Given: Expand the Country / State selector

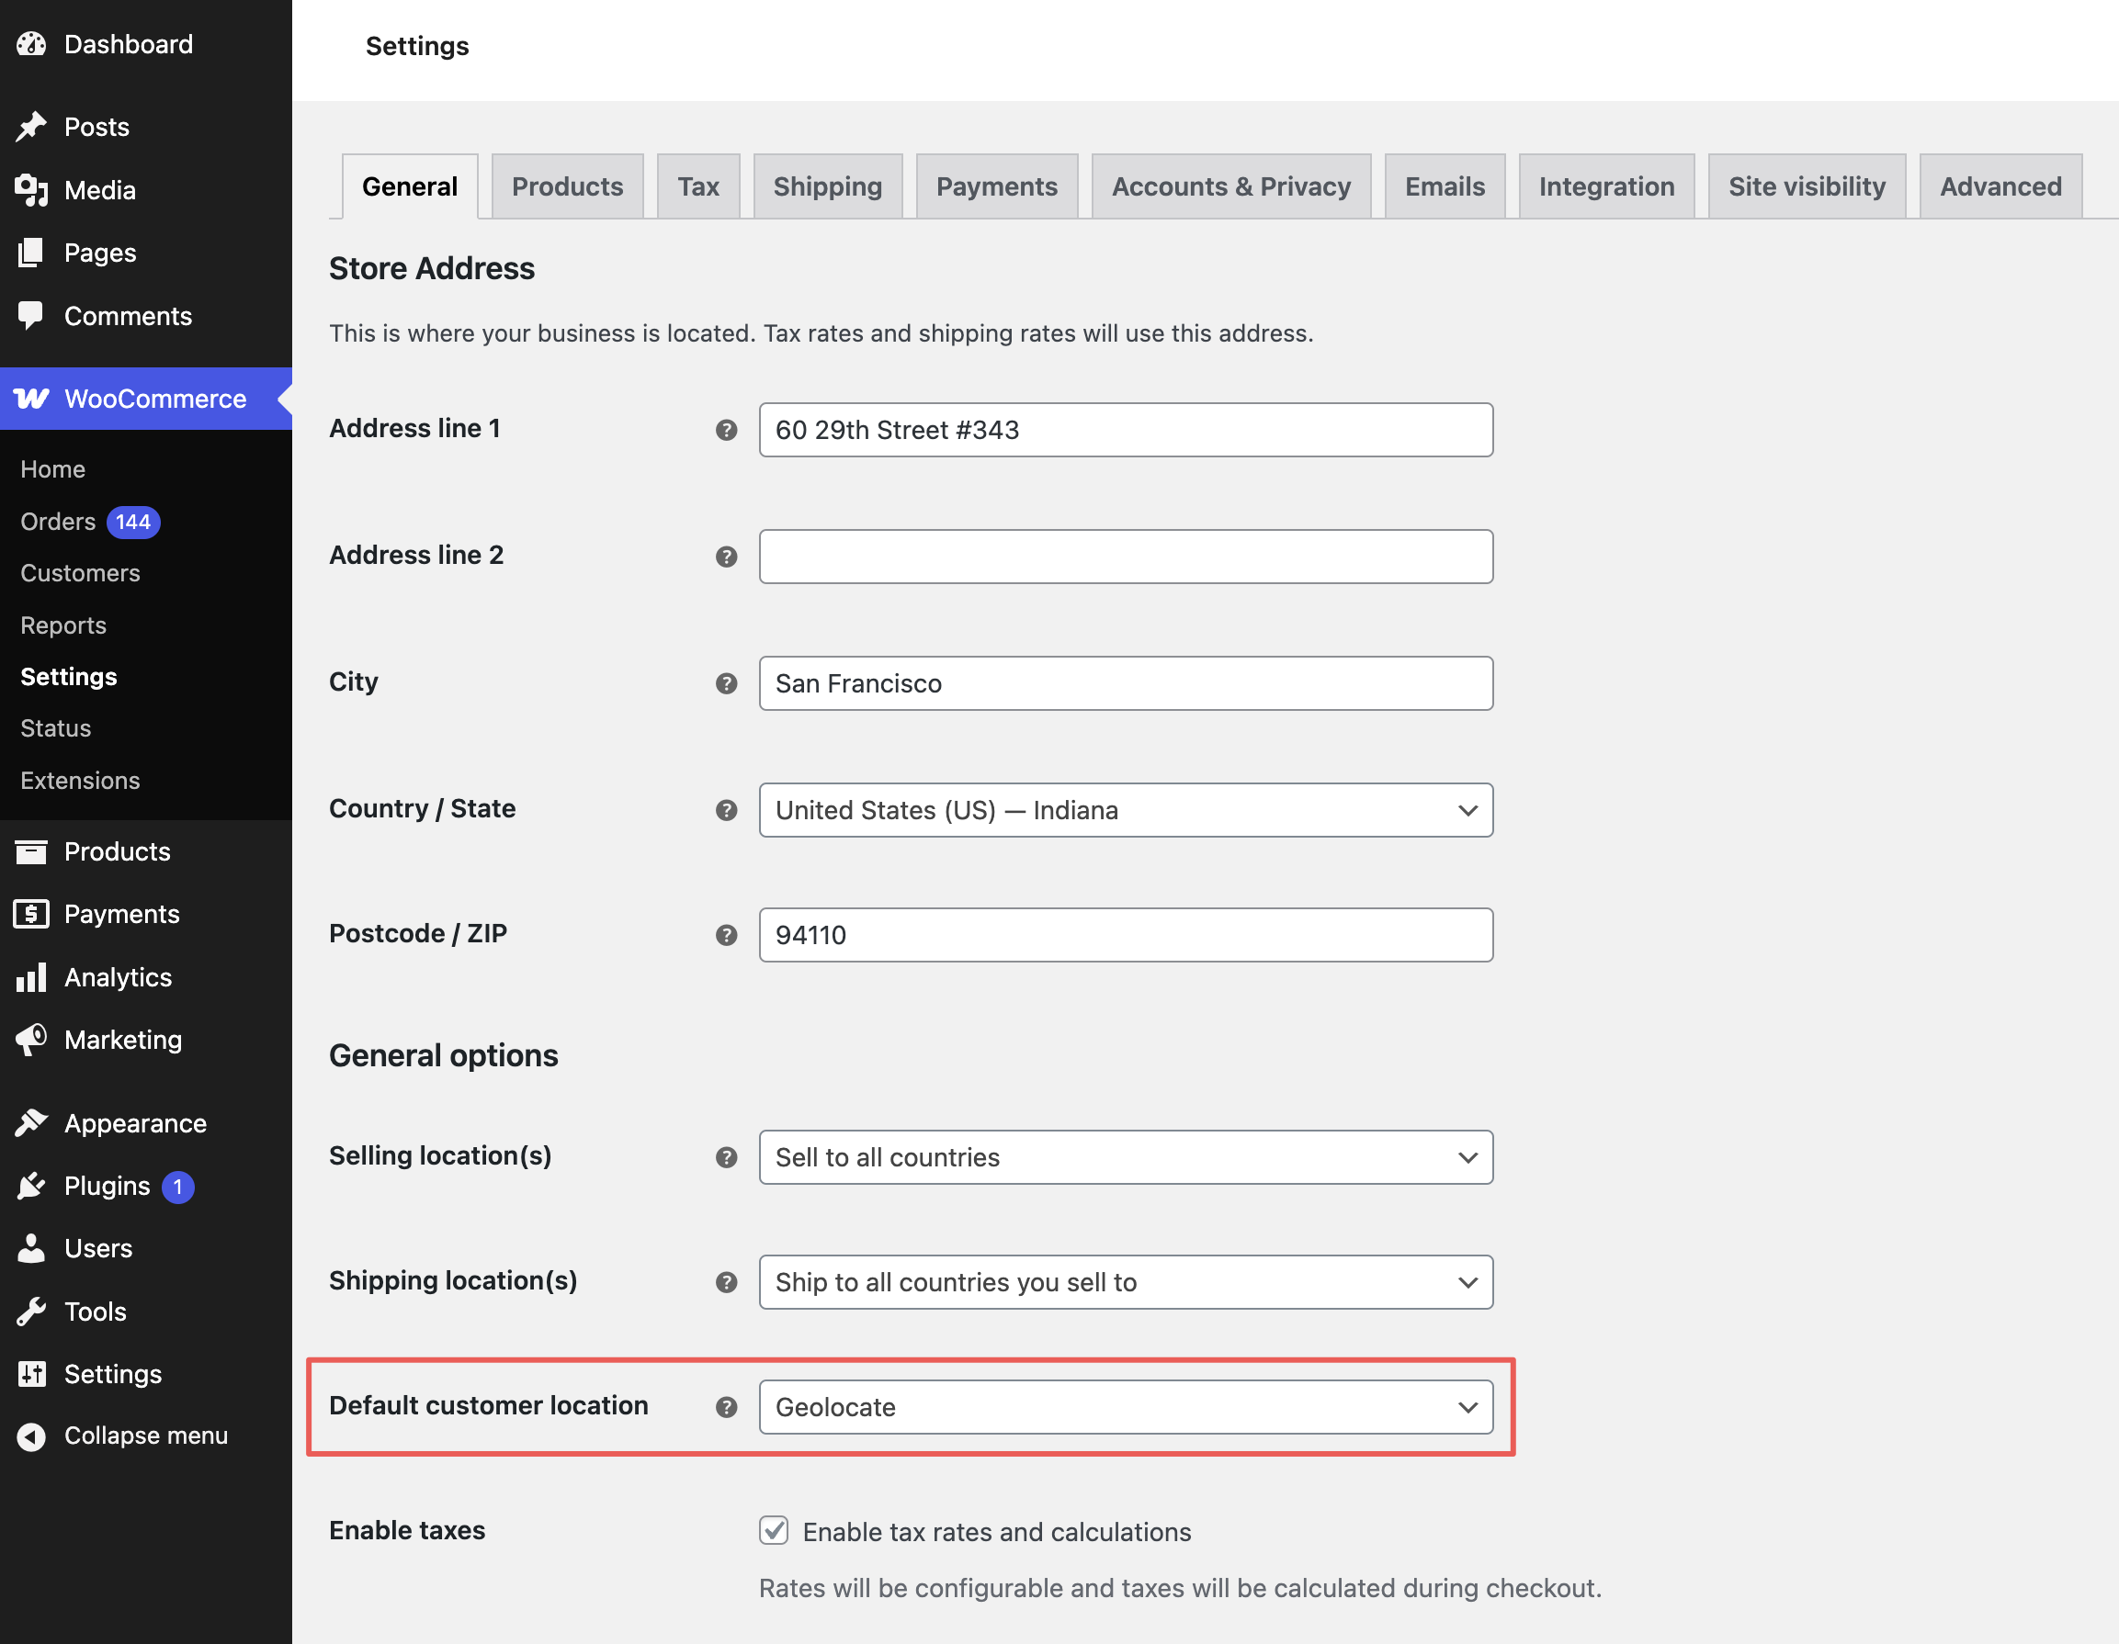Looking at the screenshot, I should coord(1125,809).
